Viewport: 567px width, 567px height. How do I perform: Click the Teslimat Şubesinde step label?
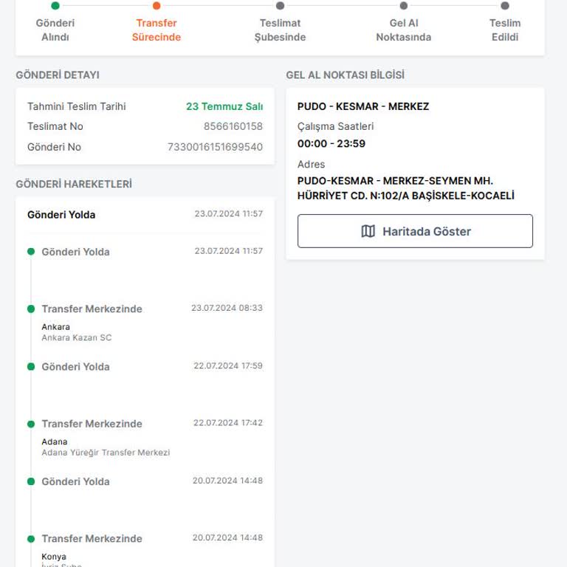tap(280, 30)
